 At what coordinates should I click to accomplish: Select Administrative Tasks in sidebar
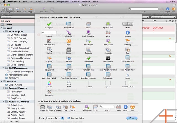(x=18, y=75)
